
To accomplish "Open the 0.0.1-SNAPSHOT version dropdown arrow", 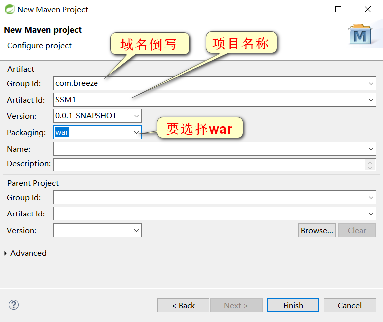I will (x=137, y=116).
